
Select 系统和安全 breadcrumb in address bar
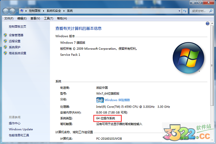(54, 11)
